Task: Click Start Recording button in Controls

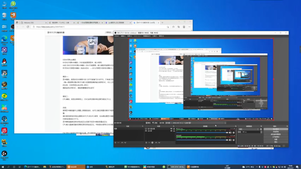Action: click(x=276, y=132)
